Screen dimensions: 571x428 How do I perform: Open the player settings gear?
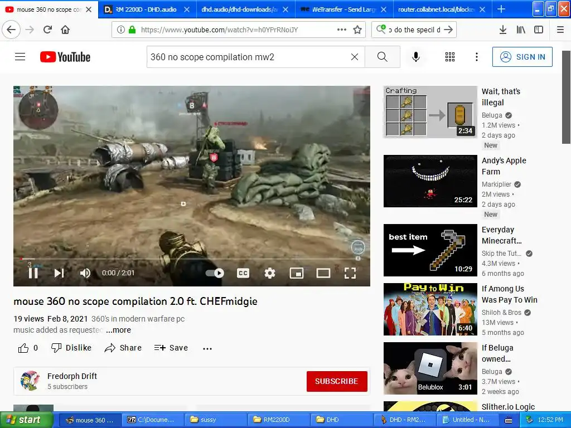click(x=270, y=273)
